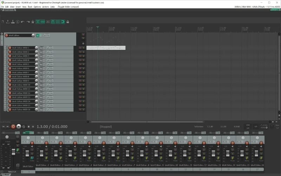Screen dimensions: 281x176
Task: Open the FX button on bloX Editor track
Action: [x=38, y=35]
